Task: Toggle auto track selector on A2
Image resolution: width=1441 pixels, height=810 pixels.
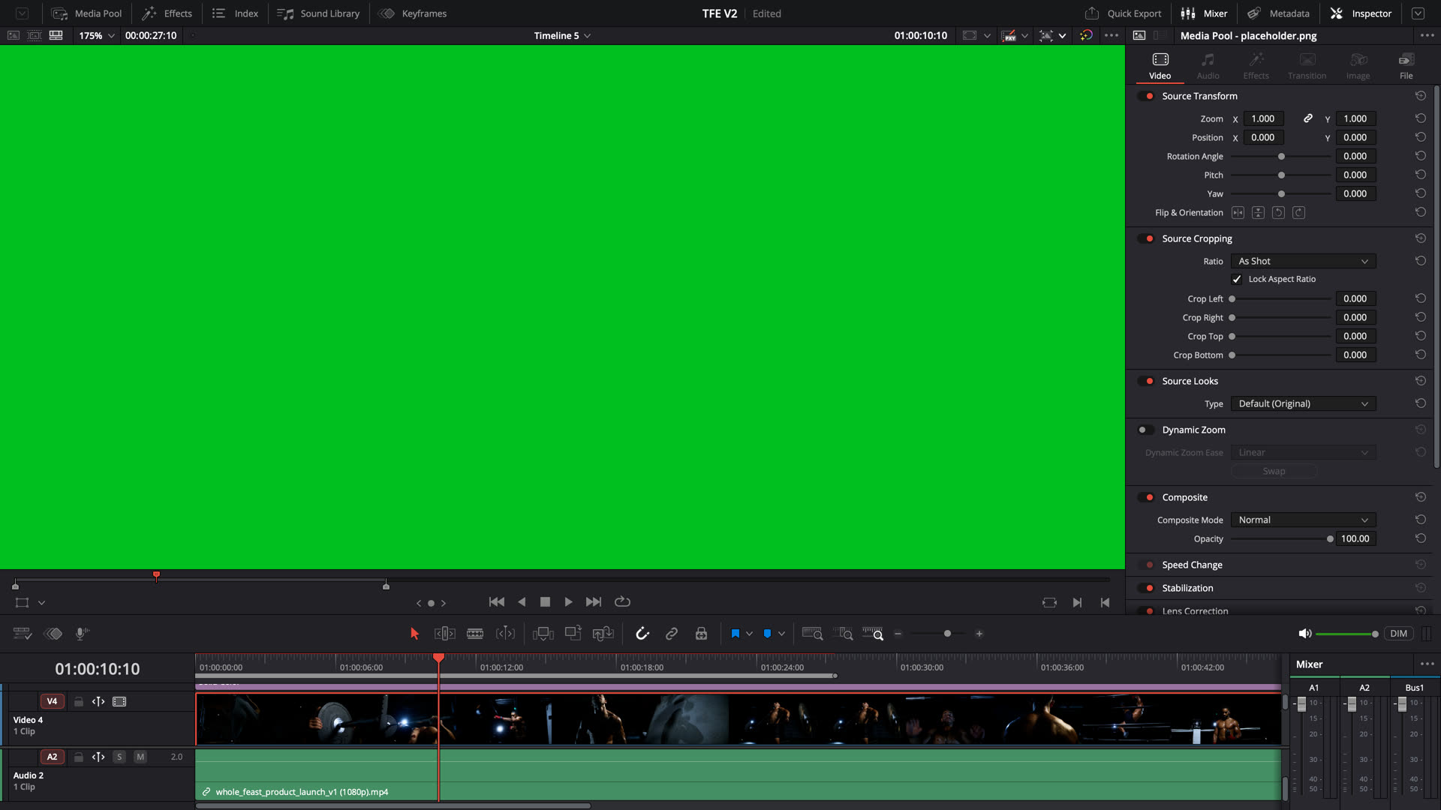Action: point(98,757)
